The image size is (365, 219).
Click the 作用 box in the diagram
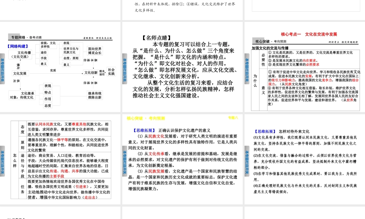[48, 99]
